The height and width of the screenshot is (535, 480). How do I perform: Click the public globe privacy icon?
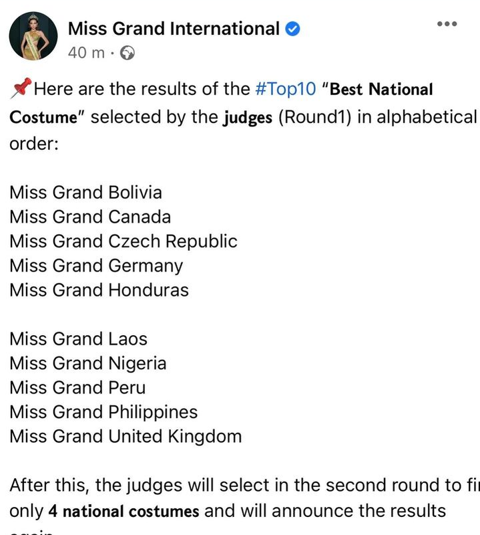point(128,53)
